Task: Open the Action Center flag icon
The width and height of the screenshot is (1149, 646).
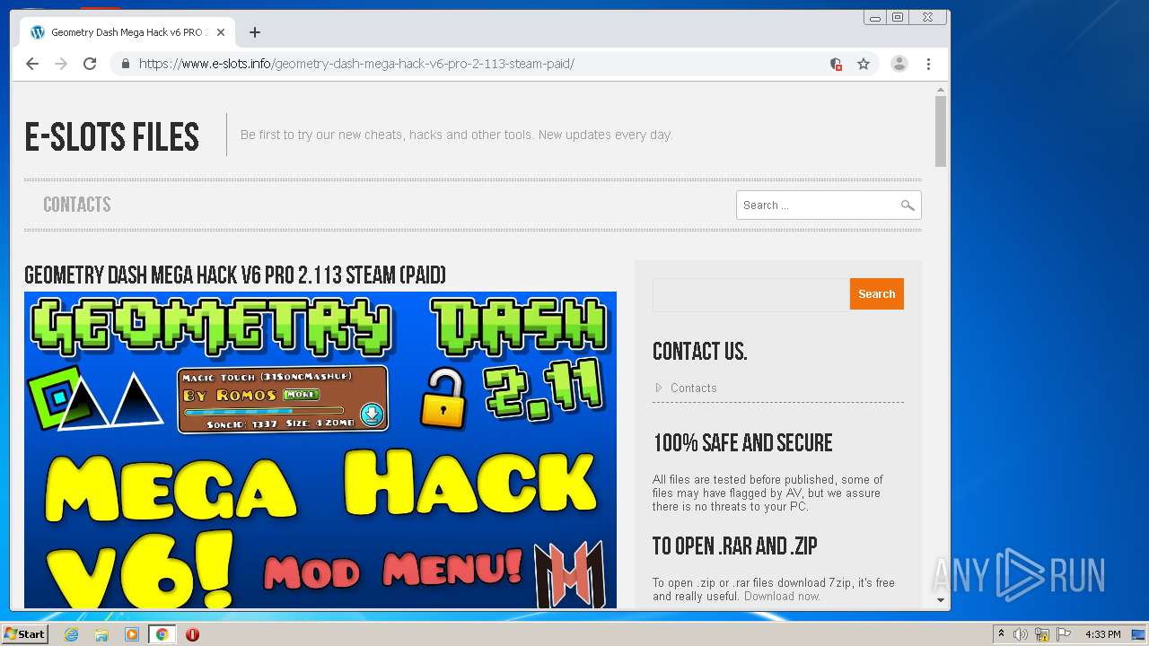Action: 1063,634
